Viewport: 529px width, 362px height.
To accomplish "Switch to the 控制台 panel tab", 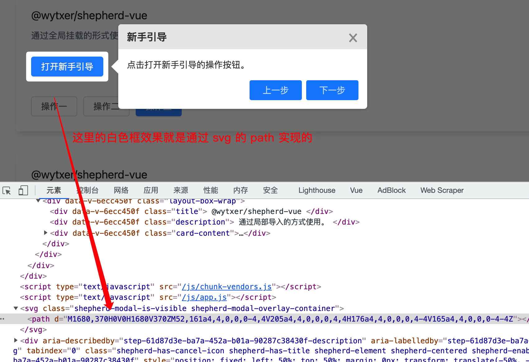I will click(87, 190).
